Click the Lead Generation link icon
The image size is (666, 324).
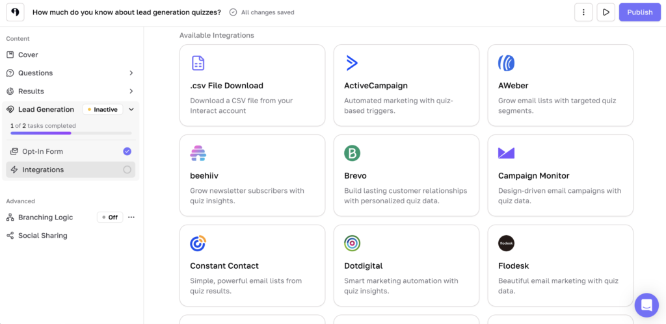[10, 110]
